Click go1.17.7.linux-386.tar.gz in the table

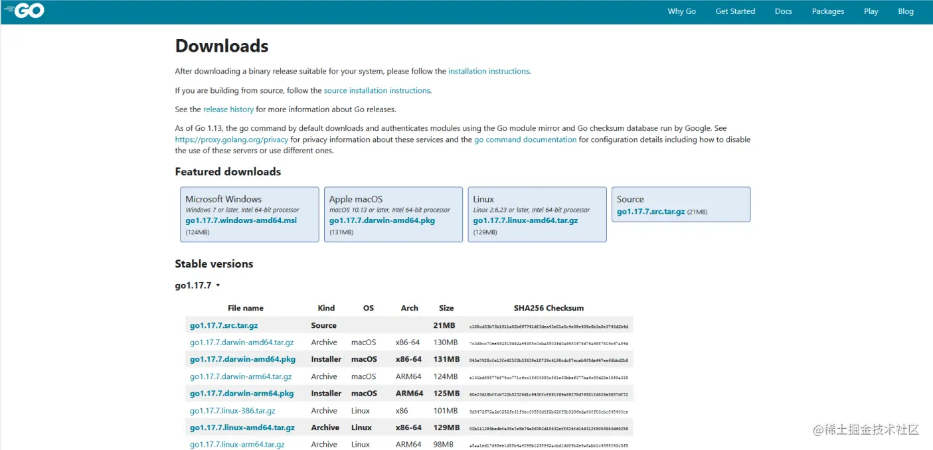tap(232, 411)
